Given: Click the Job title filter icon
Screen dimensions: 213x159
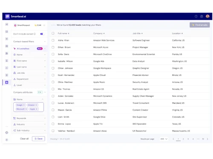Looking at the screenshot, I should [x=14, y=73].
